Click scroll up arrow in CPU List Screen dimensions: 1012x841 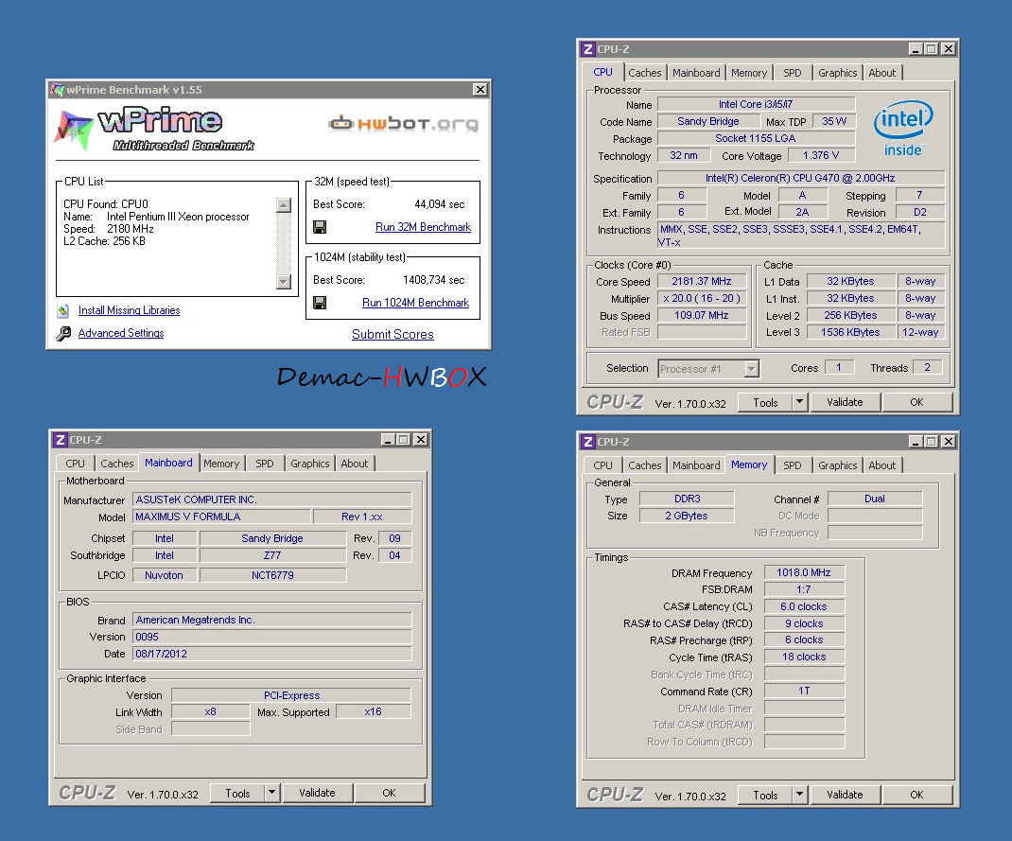click(284, 205)
